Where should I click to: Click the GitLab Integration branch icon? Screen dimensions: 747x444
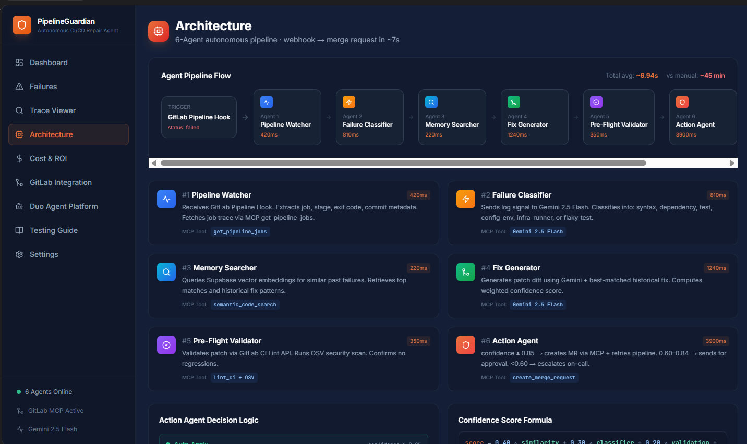19,182
